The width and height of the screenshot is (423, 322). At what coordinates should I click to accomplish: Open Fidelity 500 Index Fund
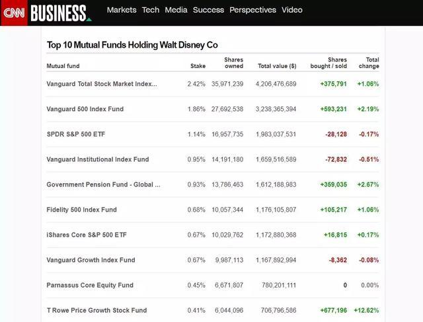[x=82, y=210]
